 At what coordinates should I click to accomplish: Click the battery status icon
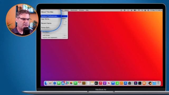135,10
